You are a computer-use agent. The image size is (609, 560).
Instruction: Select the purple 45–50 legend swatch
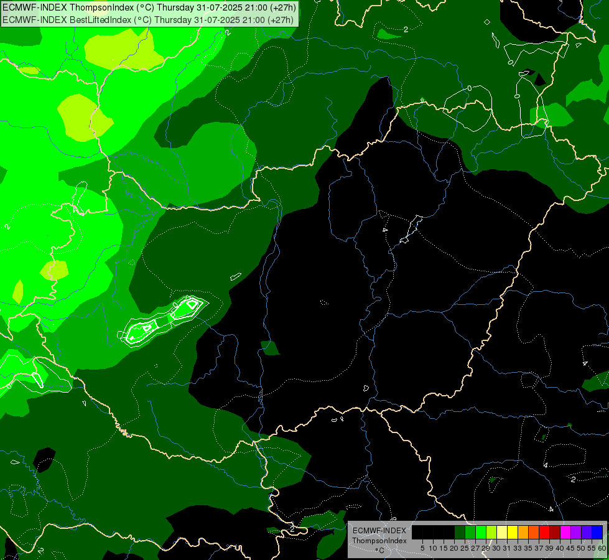576,532
